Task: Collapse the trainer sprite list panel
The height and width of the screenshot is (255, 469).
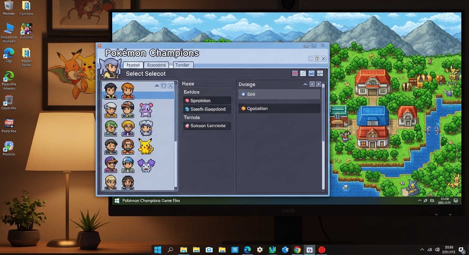Action: [x=157, y=85]
